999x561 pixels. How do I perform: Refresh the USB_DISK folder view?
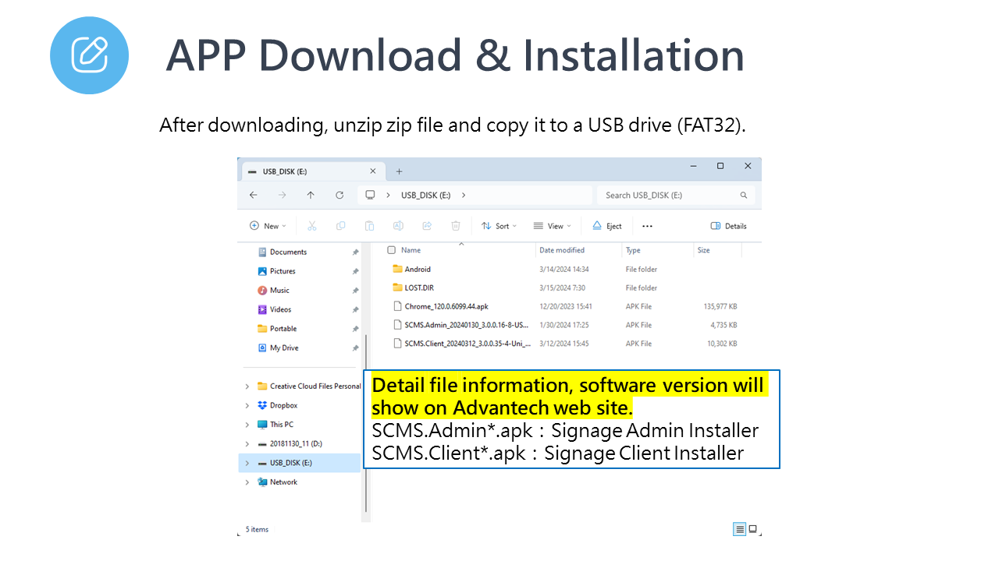(340, 195)
